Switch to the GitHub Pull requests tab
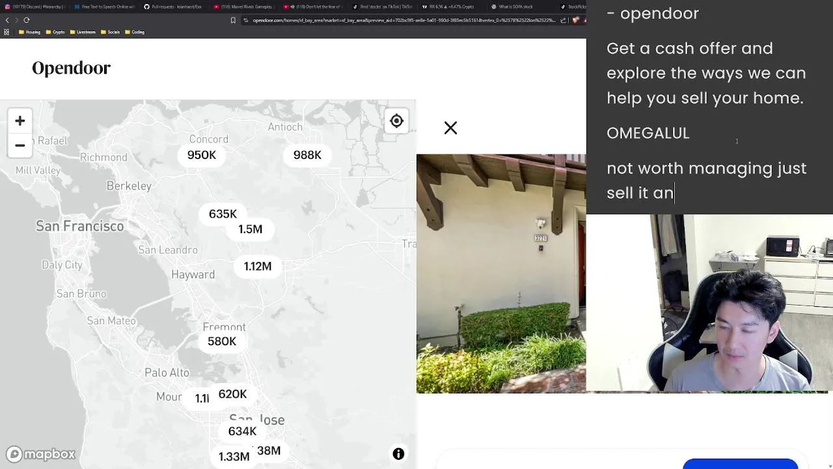Viewport: 833px width, 469px height. pyautogui.click(x=175, y=7)
